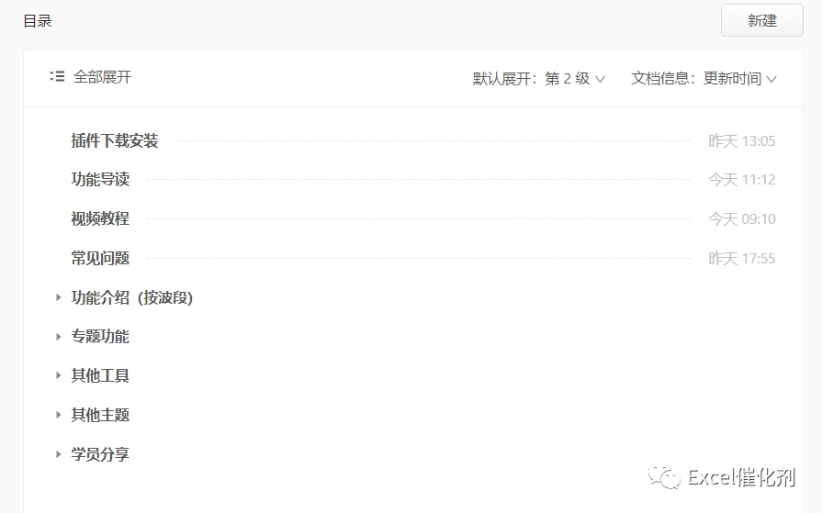The height and width of the screenshot is (513, 822).
Task: Click the 全部展开 label
Action: tap(102, 77)
